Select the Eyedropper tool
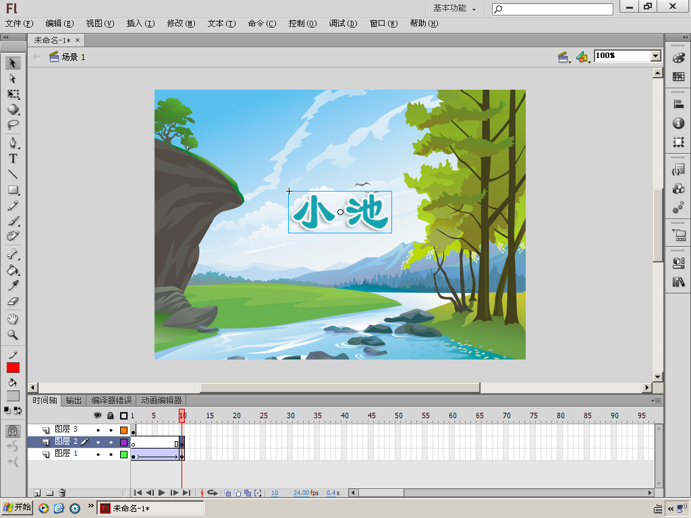The width and height of the screenshot is (691, 518). pyautogui.click(x=13, y=285)
